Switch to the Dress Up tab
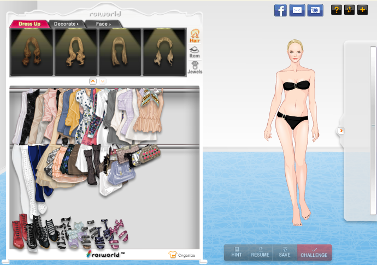The image size is (377, 265). (30, 24)
